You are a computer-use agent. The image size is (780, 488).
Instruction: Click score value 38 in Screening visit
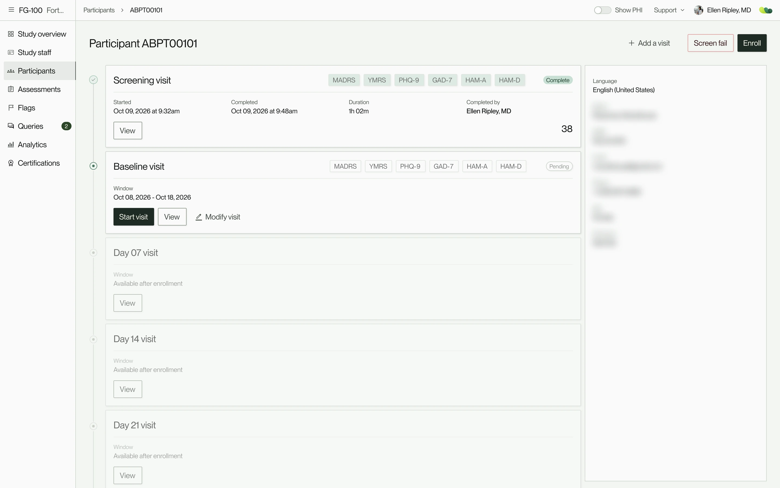(567, 129)
